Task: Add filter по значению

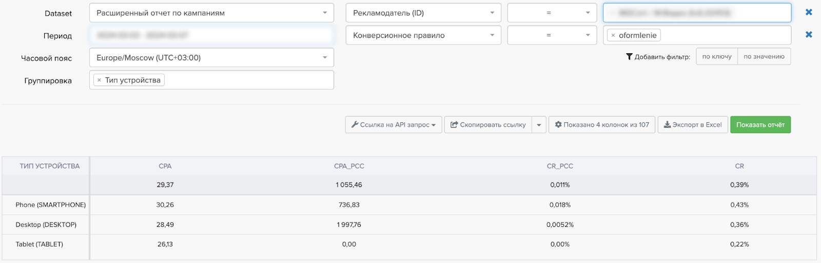Action: 764,57
